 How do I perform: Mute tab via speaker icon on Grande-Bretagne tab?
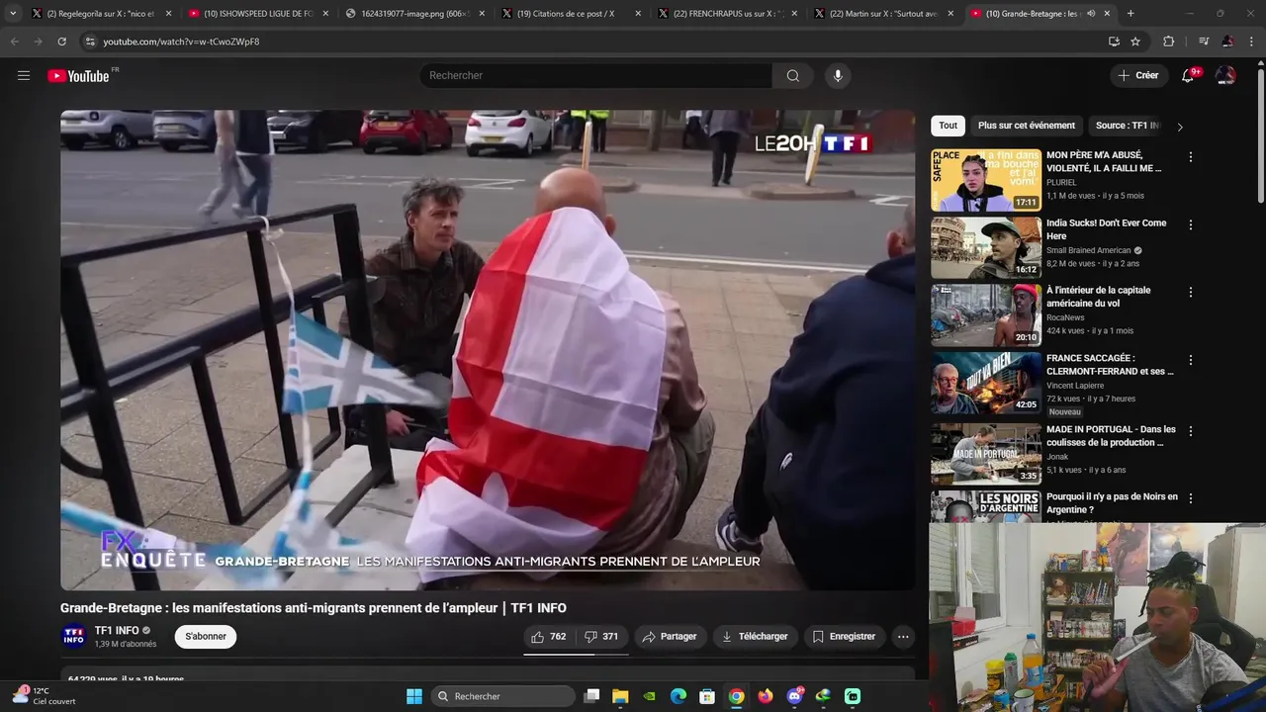pyautogui.click(x=1091, y=14)
